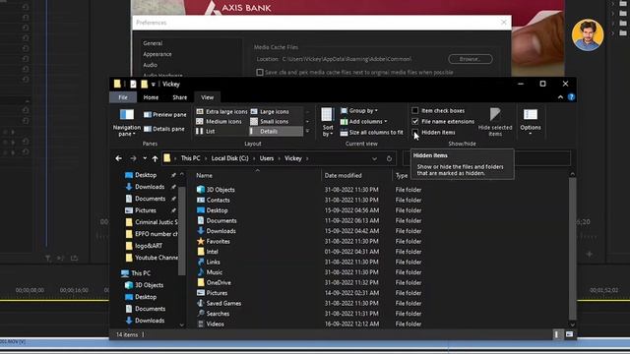Open Explorer help question mark icon
The image size is (630, 354).
pyautogui.click(x=571, y=97)
